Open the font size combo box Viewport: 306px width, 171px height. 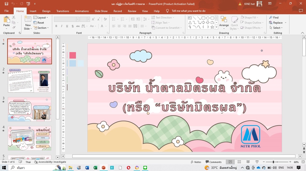85,19
